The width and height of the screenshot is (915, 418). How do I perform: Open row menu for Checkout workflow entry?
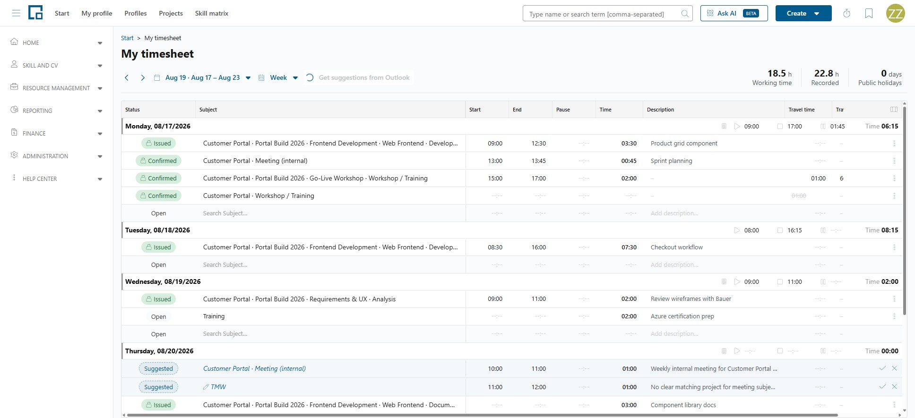pos(894,247)
